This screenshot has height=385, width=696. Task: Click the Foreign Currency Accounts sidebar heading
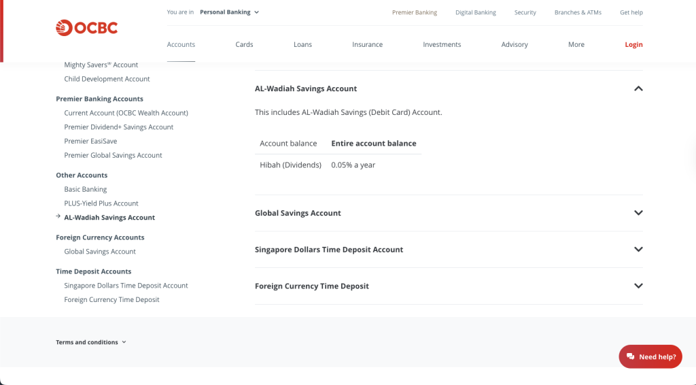[100, 237]
